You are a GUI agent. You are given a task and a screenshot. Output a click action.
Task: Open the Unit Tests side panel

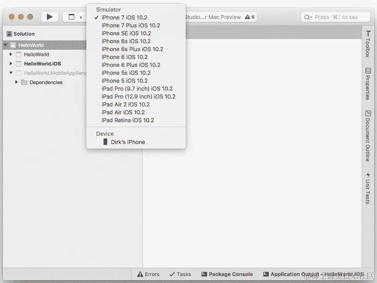click(368, 188)
